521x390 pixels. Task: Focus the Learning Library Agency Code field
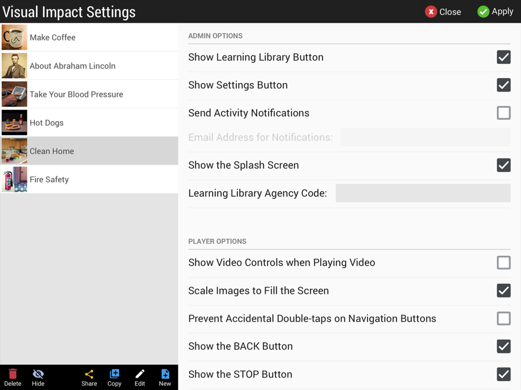423,193
